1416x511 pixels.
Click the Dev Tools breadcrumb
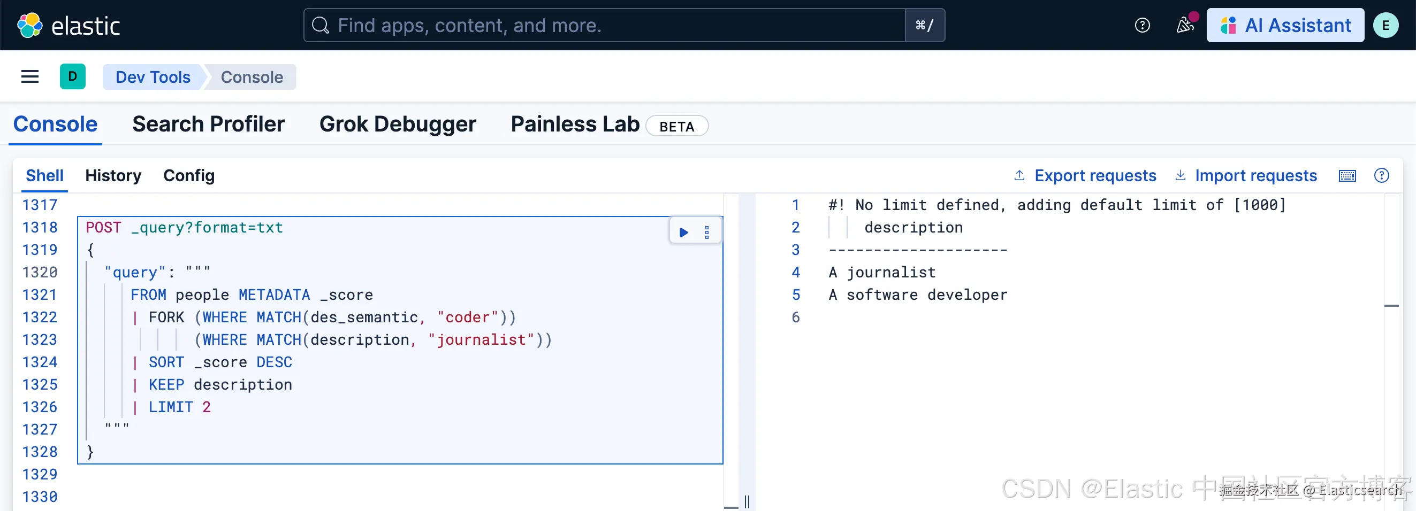click(153, 77)
